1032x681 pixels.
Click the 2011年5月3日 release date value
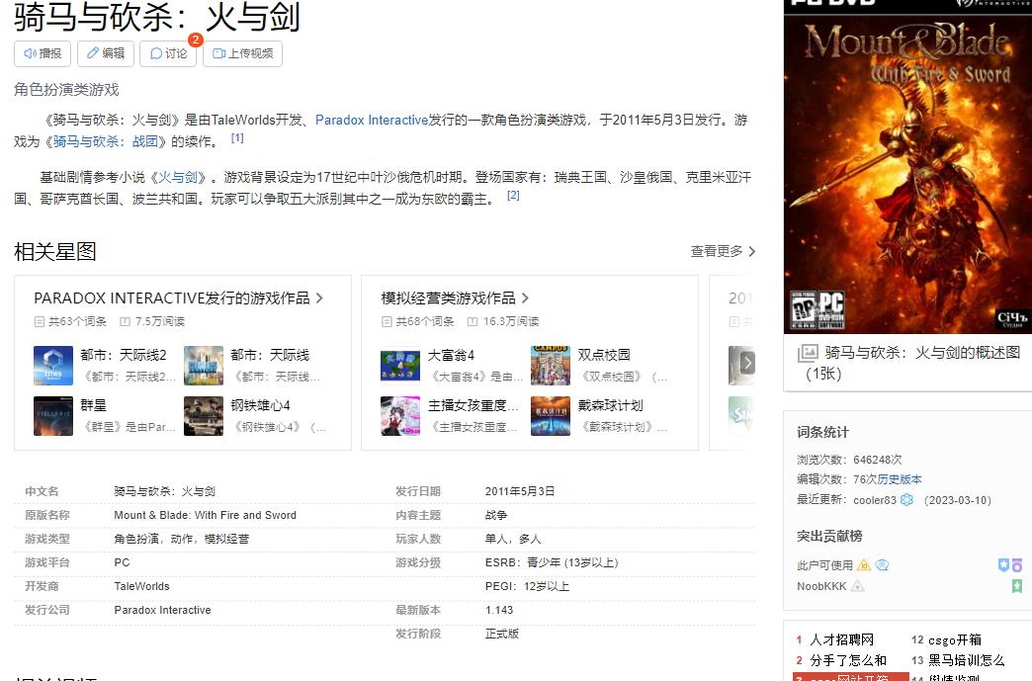pos(519,491)
